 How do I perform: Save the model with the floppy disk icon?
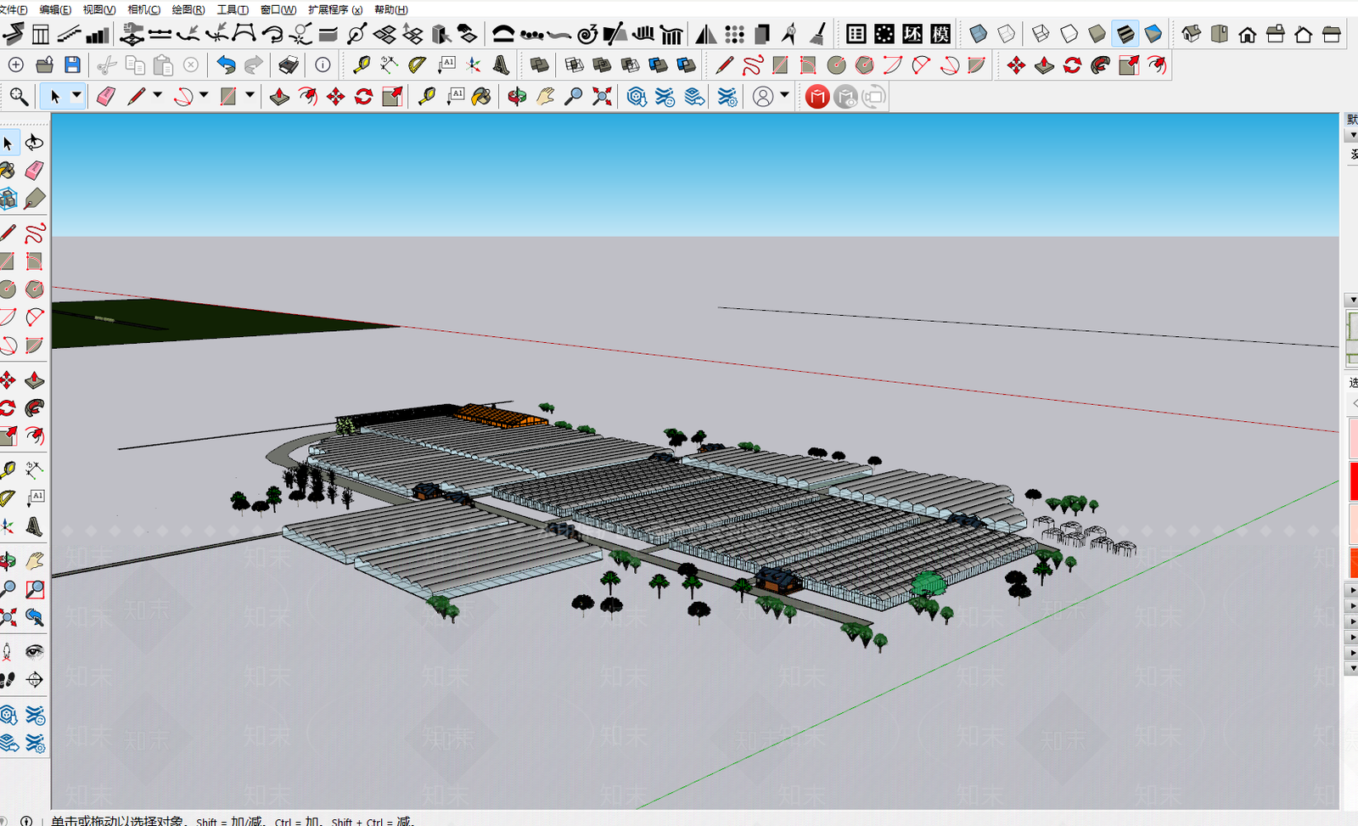pyautogui.click(x=73, y=65)
